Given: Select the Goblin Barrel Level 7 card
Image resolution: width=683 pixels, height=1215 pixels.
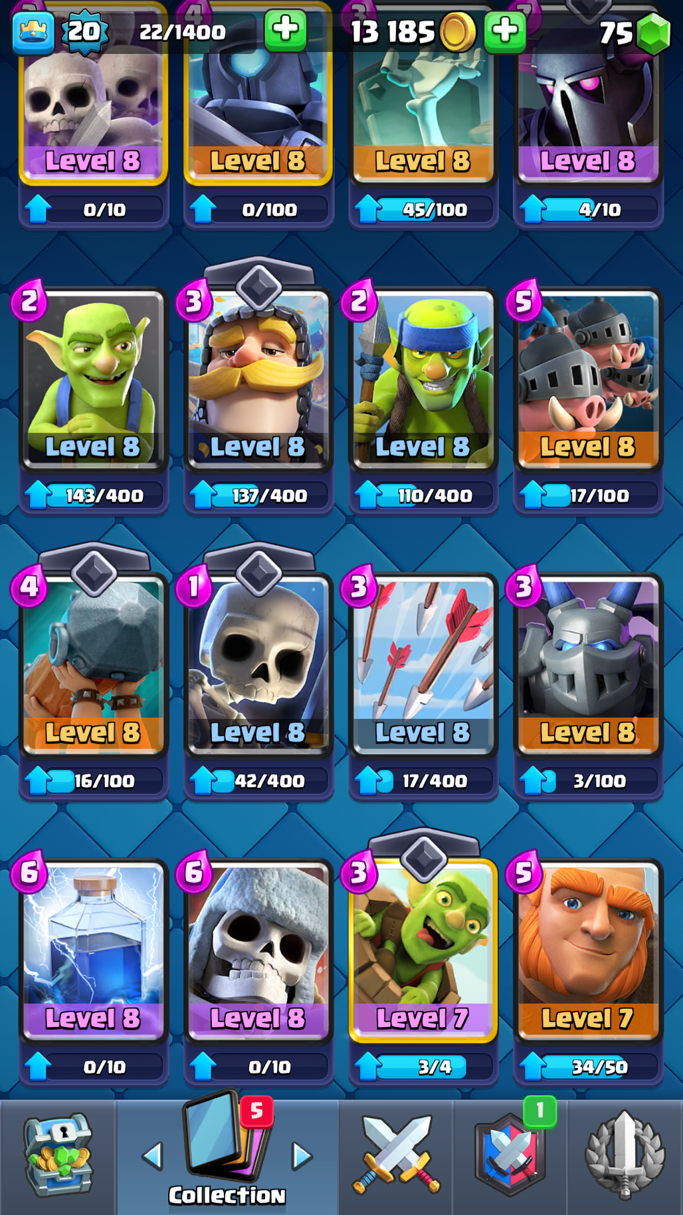Looking at the screenshot, I should [x=423, y=950].
